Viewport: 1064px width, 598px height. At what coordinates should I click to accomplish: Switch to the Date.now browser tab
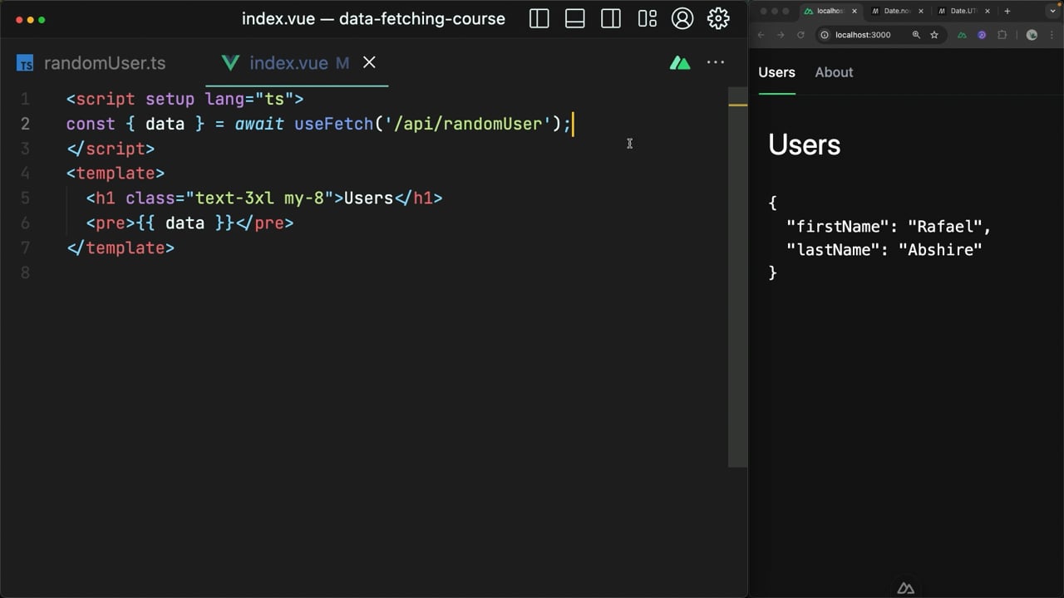(896, 11)
